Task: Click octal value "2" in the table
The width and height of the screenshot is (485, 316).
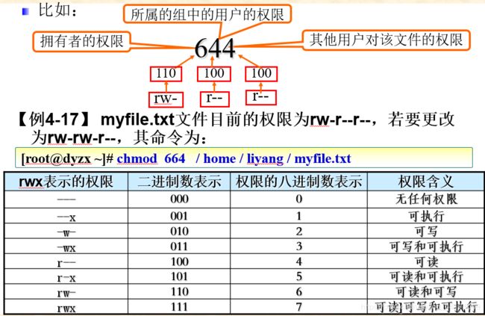Action: [x=298, y=231]
